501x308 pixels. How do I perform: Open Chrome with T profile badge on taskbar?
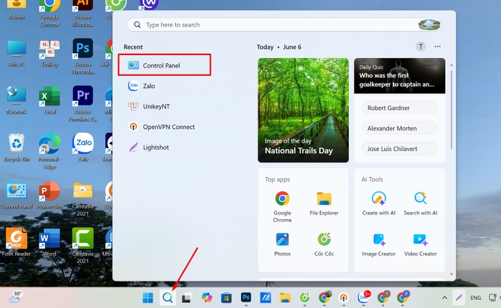coord(383,297)
